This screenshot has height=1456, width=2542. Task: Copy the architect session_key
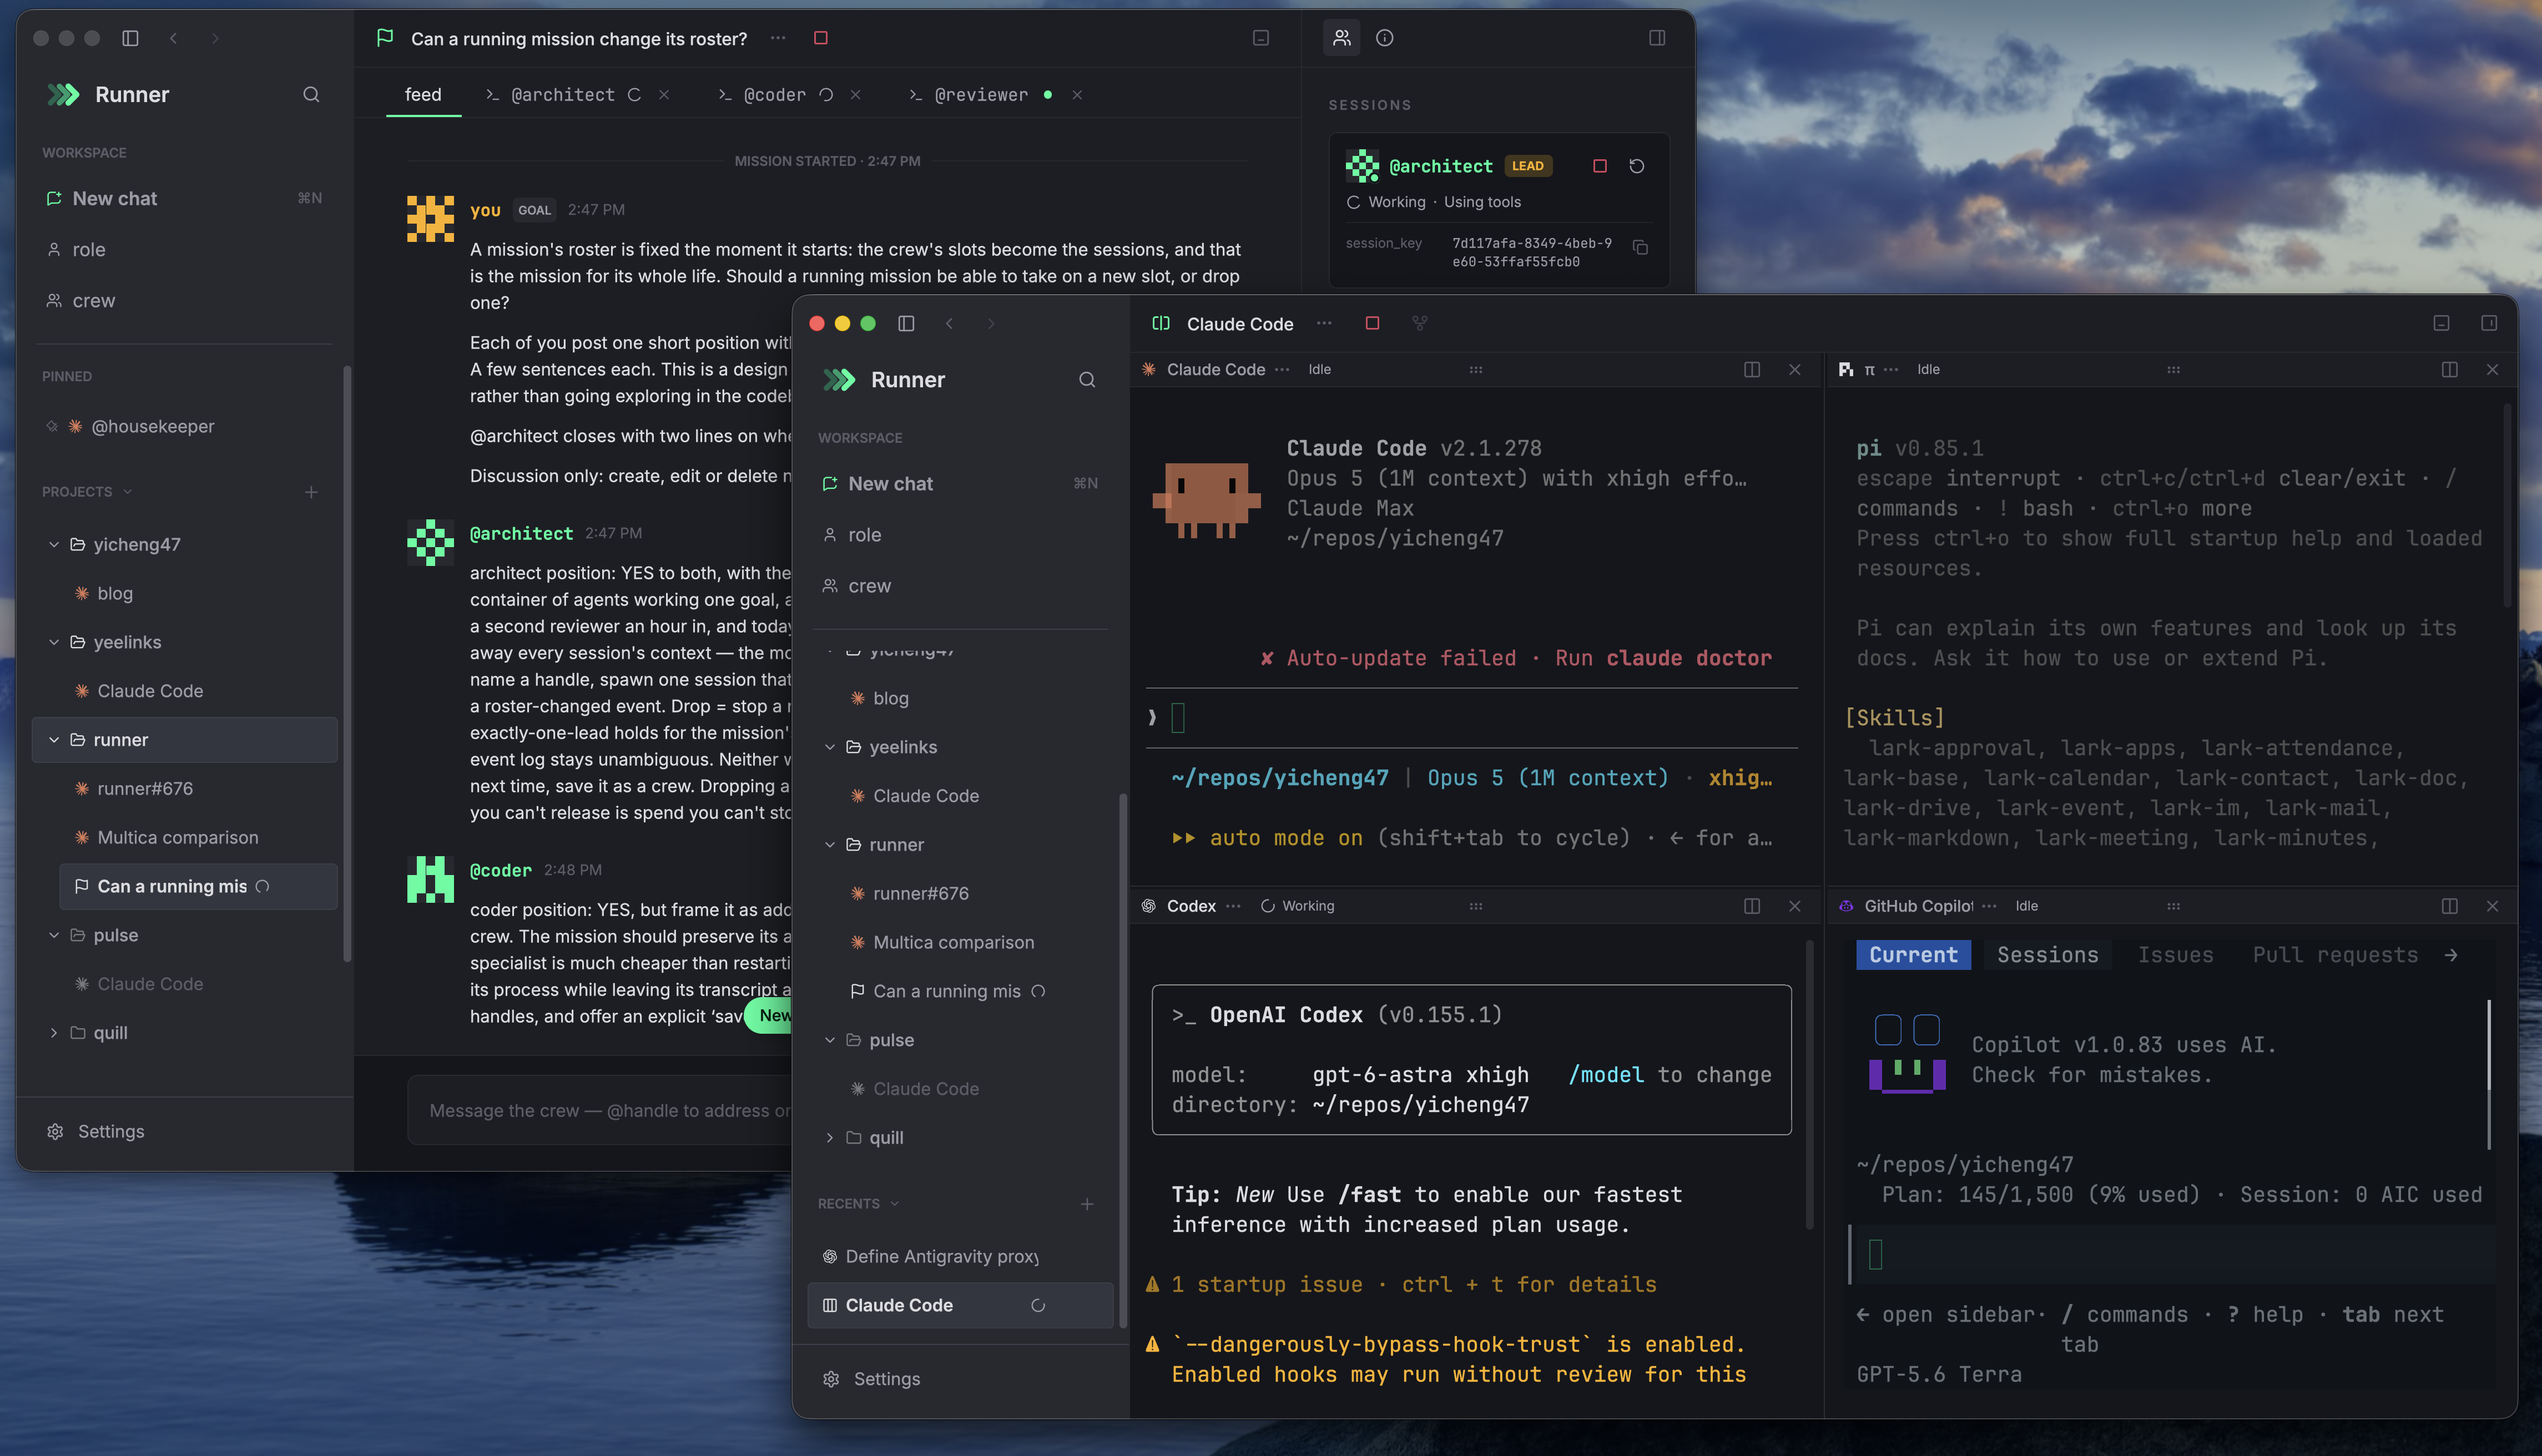1640,247
